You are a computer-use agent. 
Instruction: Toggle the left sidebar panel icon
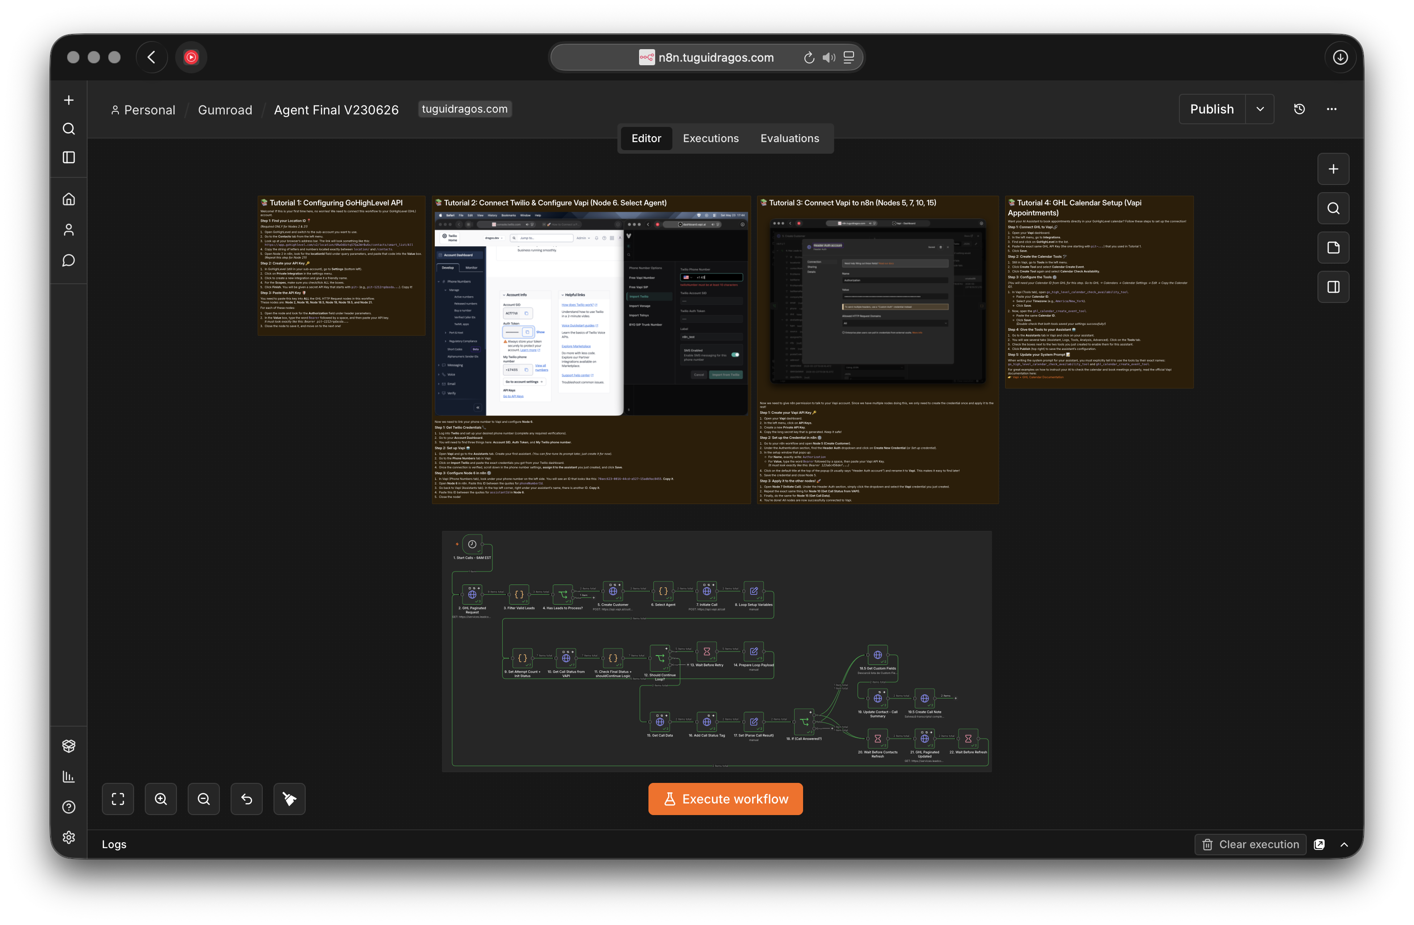[x=69, y=157]
